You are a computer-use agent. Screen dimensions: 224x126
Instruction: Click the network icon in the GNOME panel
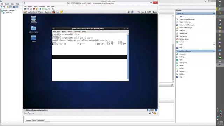(x=132, y=12)
